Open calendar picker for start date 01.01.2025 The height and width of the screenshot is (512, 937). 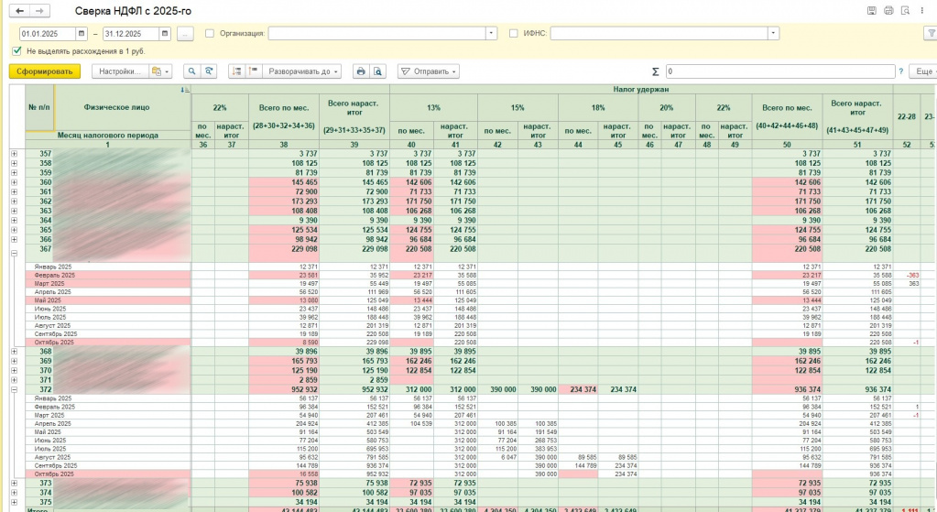pos(82,34)
